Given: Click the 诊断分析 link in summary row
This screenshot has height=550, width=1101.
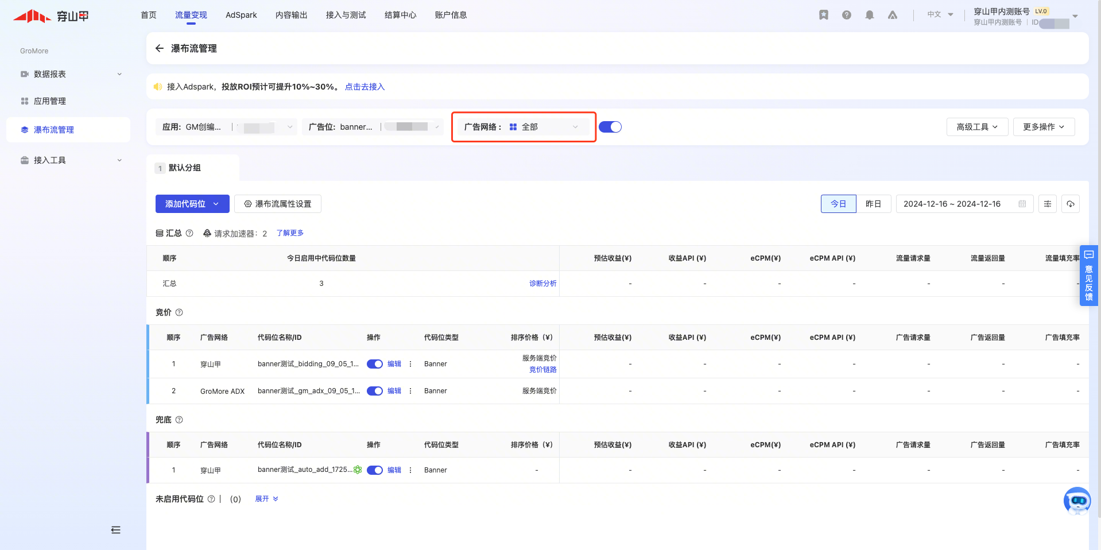Looking at the screenshot, I should [542, 284].
